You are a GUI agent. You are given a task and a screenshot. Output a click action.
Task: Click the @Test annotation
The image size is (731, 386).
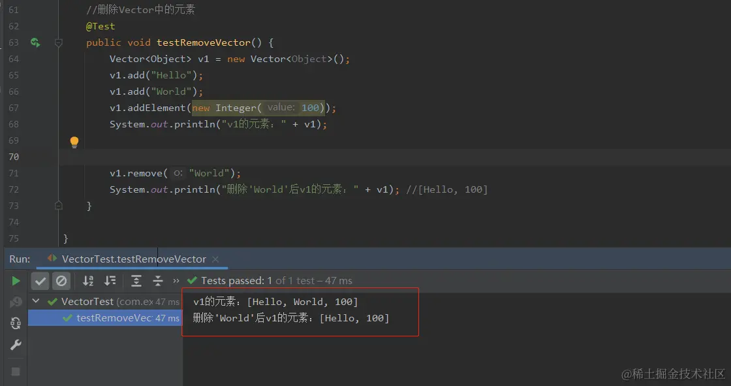point(101,26)
